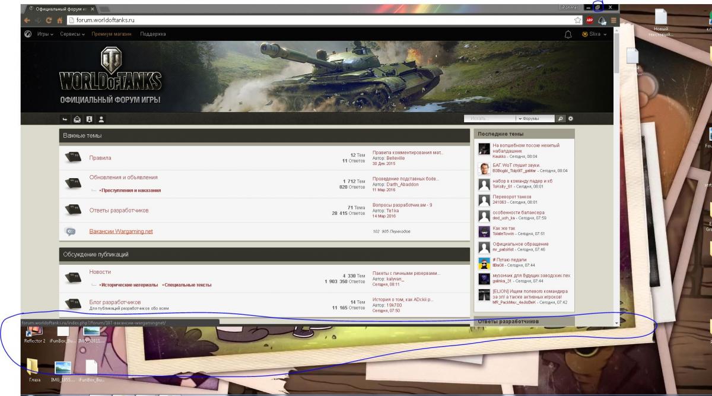Viewport: 712px width, 396px height.
Task: Click the magnifier search button
Action: [561, 119]
